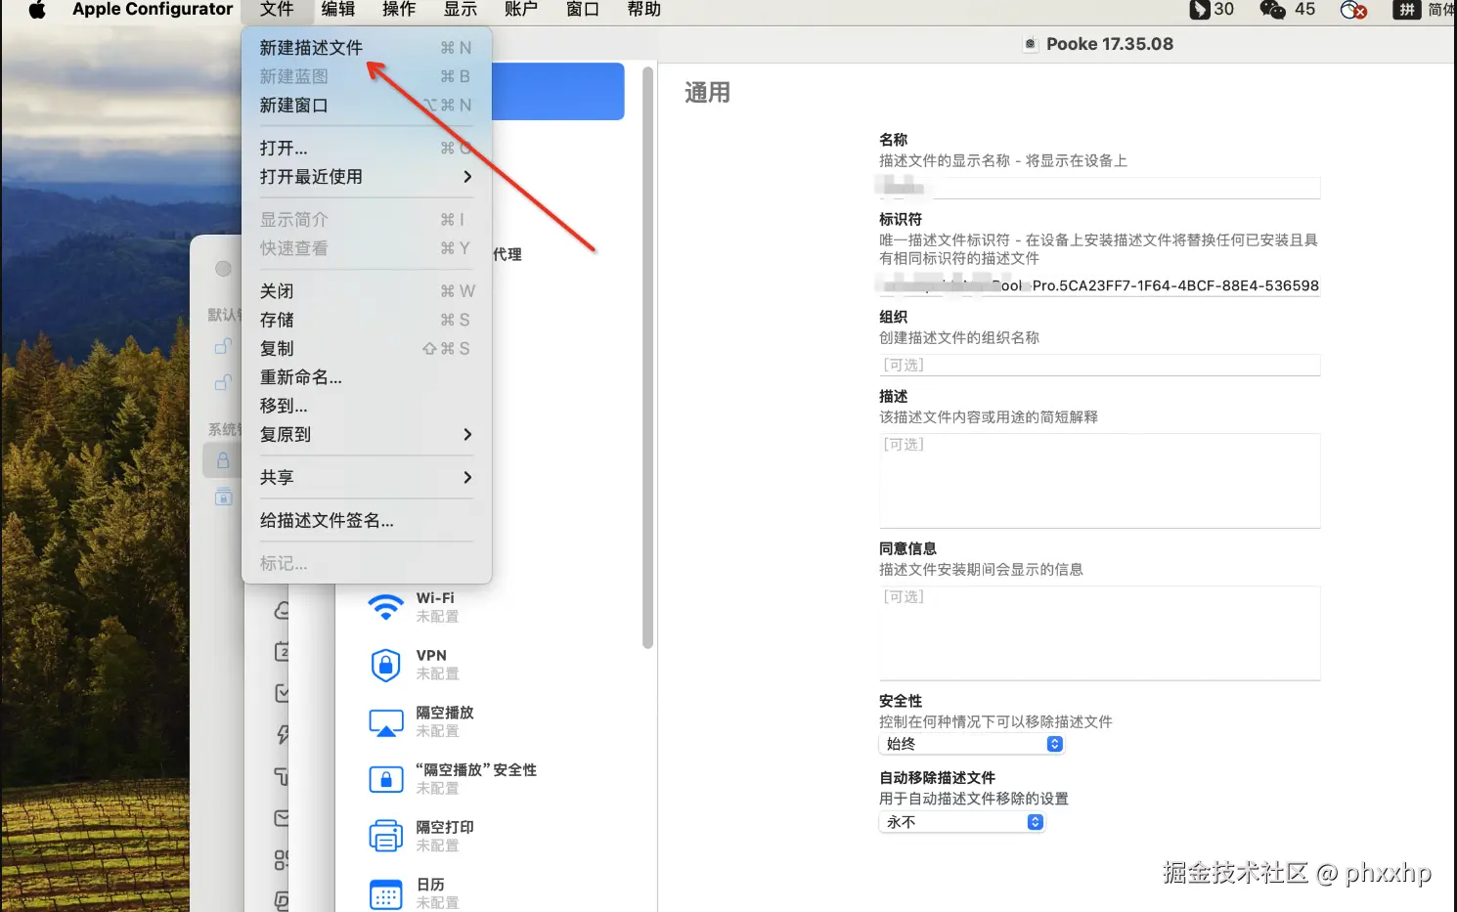Open the “隔空播放”安全性 lock-screen icon
The width and height of the screenshot is (1457, 912).
[386, 779]
